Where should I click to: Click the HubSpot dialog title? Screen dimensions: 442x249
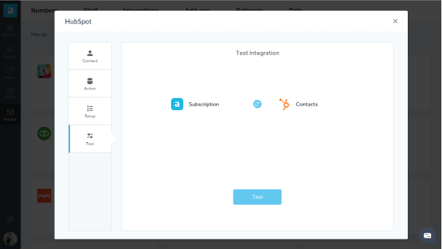click(78, 21)
